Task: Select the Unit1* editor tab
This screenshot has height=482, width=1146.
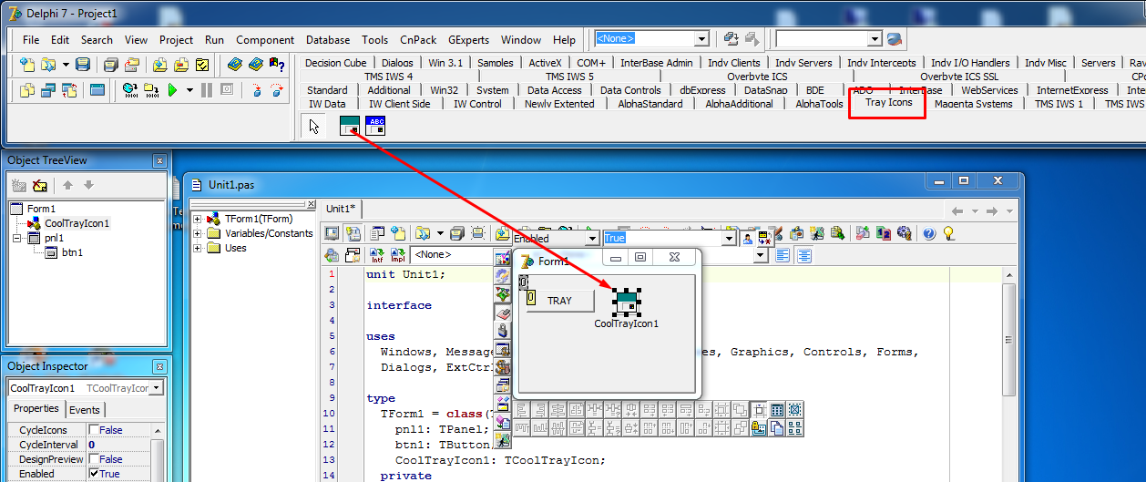Action: coord(342,209)
